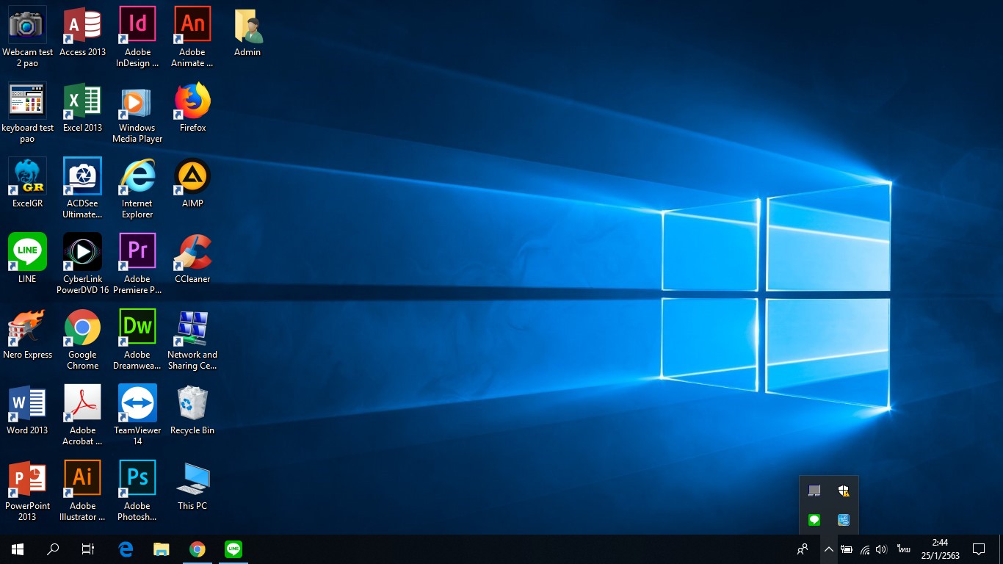The width and height of the screenshot is (1003, 564).
Task: Open the Wi-Fi network flyout
Action: [865, 549]
